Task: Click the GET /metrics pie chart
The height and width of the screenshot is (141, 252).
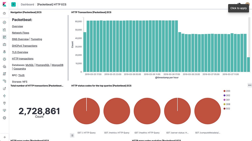Action: (117, 111)
